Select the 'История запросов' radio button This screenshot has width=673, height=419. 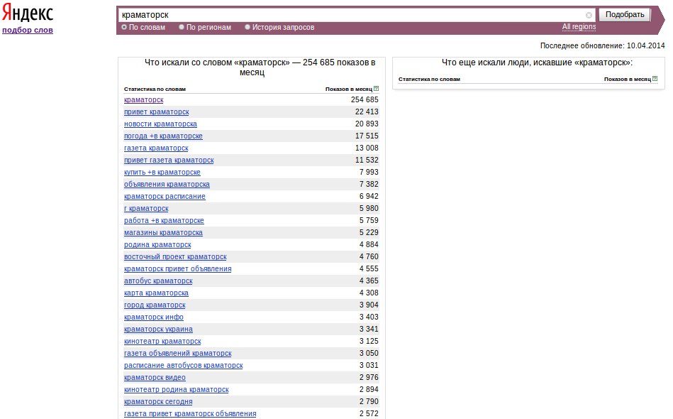click(247, 27)
